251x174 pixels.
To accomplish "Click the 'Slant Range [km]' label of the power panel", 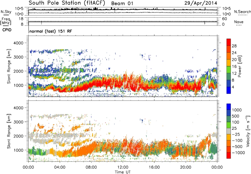I will tap(9, 66).
